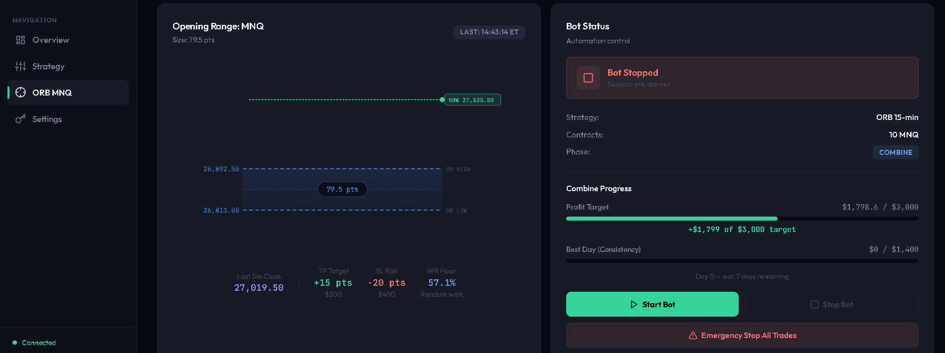Click the $0 / $1,400 best day figure
Screen dimensions: 945x353
[894, 249]
